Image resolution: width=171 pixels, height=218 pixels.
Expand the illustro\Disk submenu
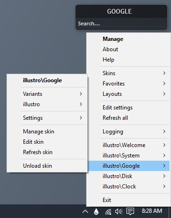128,176
